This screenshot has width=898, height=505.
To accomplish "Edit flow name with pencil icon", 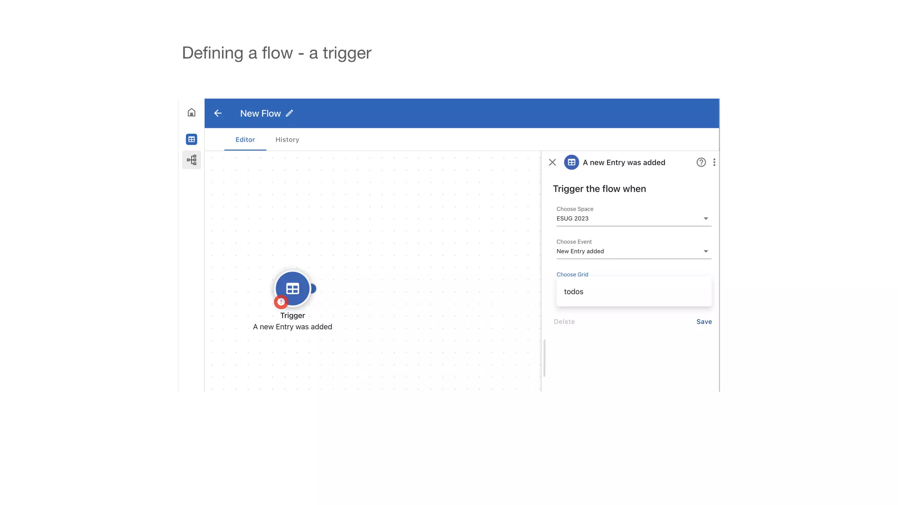I will [x=289, y=114].
